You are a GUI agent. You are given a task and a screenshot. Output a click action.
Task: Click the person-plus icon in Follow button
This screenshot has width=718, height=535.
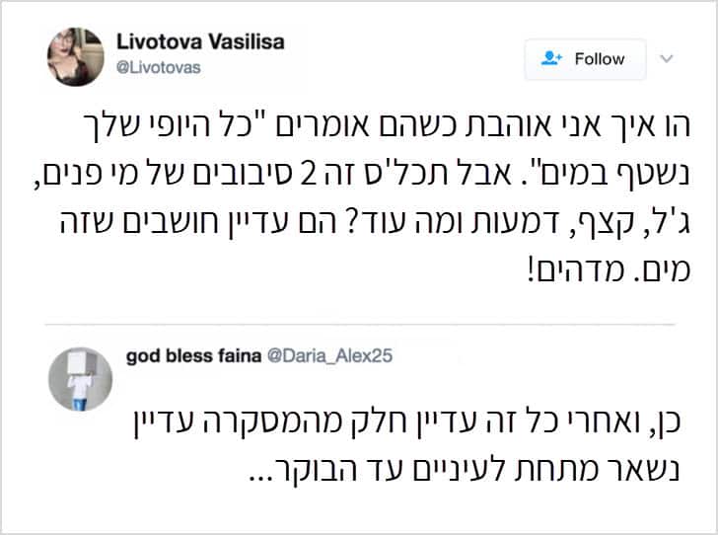[x=551, y=59]
